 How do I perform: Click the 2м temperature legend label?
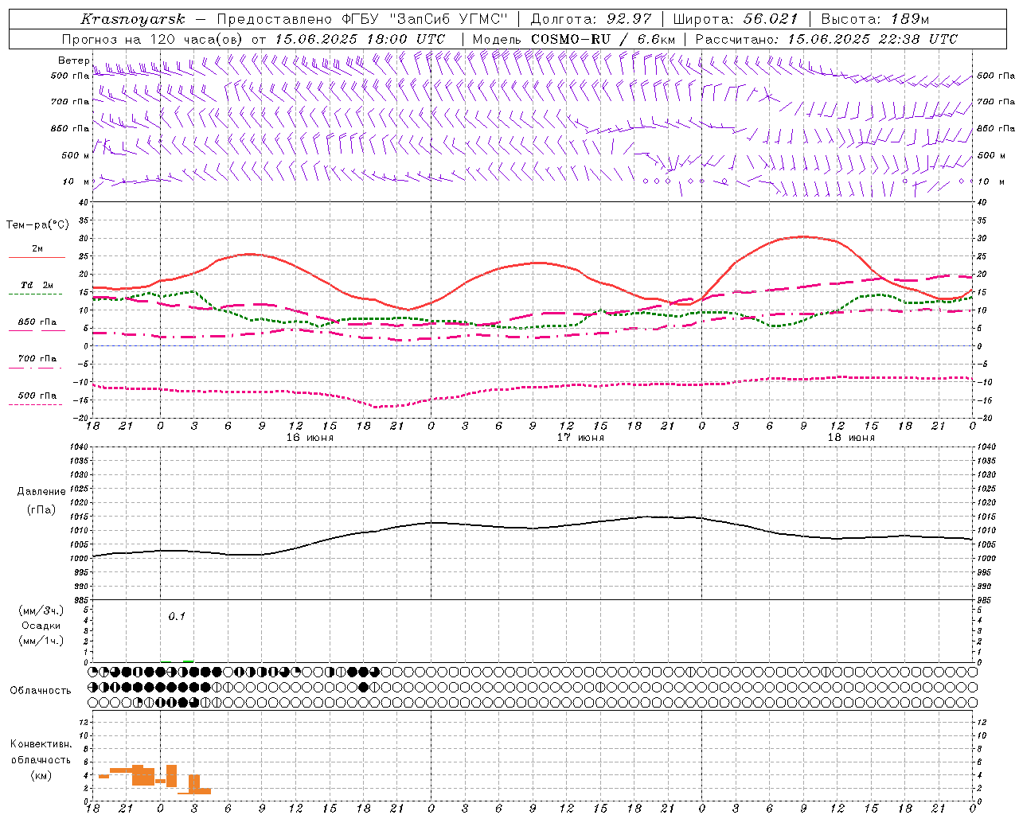point(37,249)
